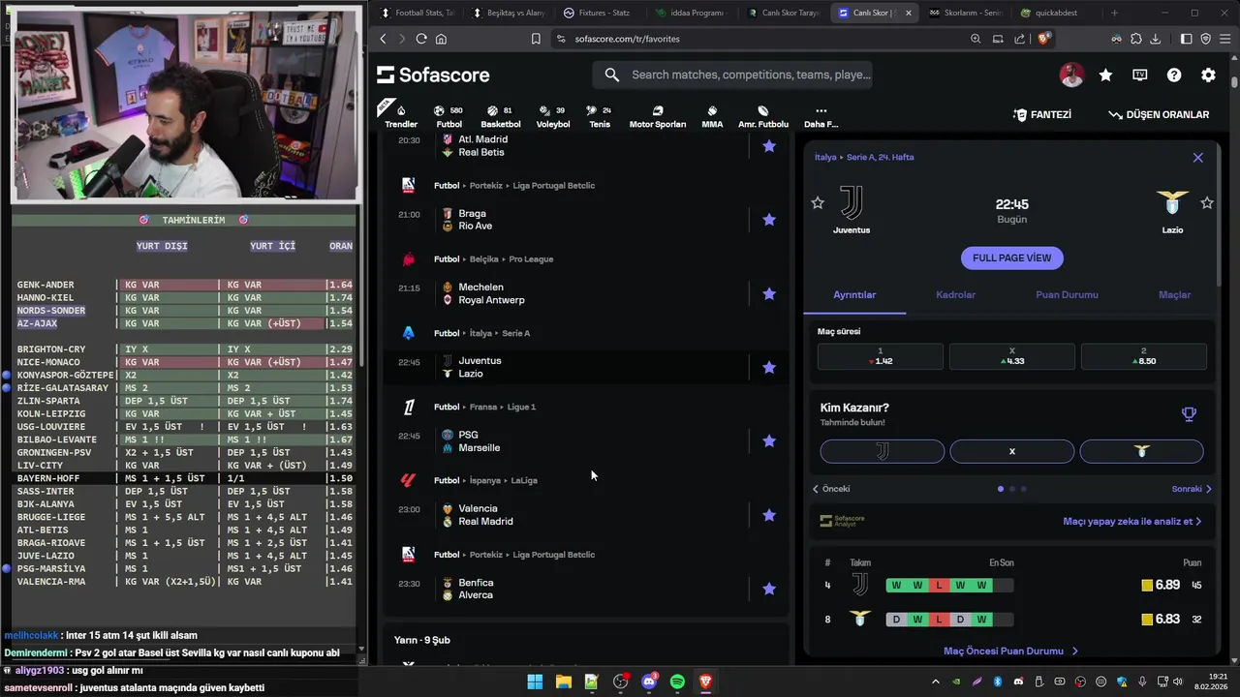The image size is (1240, 697).
Task: Vote Juventus in Kim Kazanır
Action: (883, 451)
